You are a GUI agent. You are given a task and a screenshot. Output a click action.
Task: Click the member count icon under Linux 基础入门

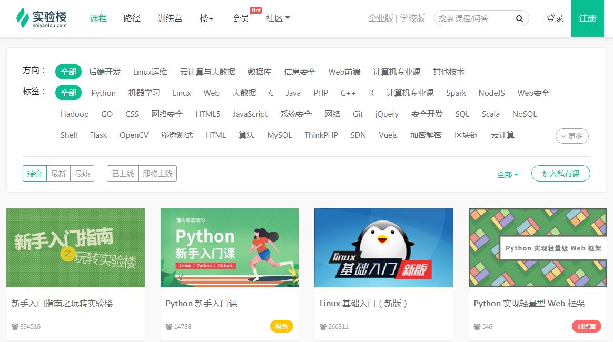point(322,326)
